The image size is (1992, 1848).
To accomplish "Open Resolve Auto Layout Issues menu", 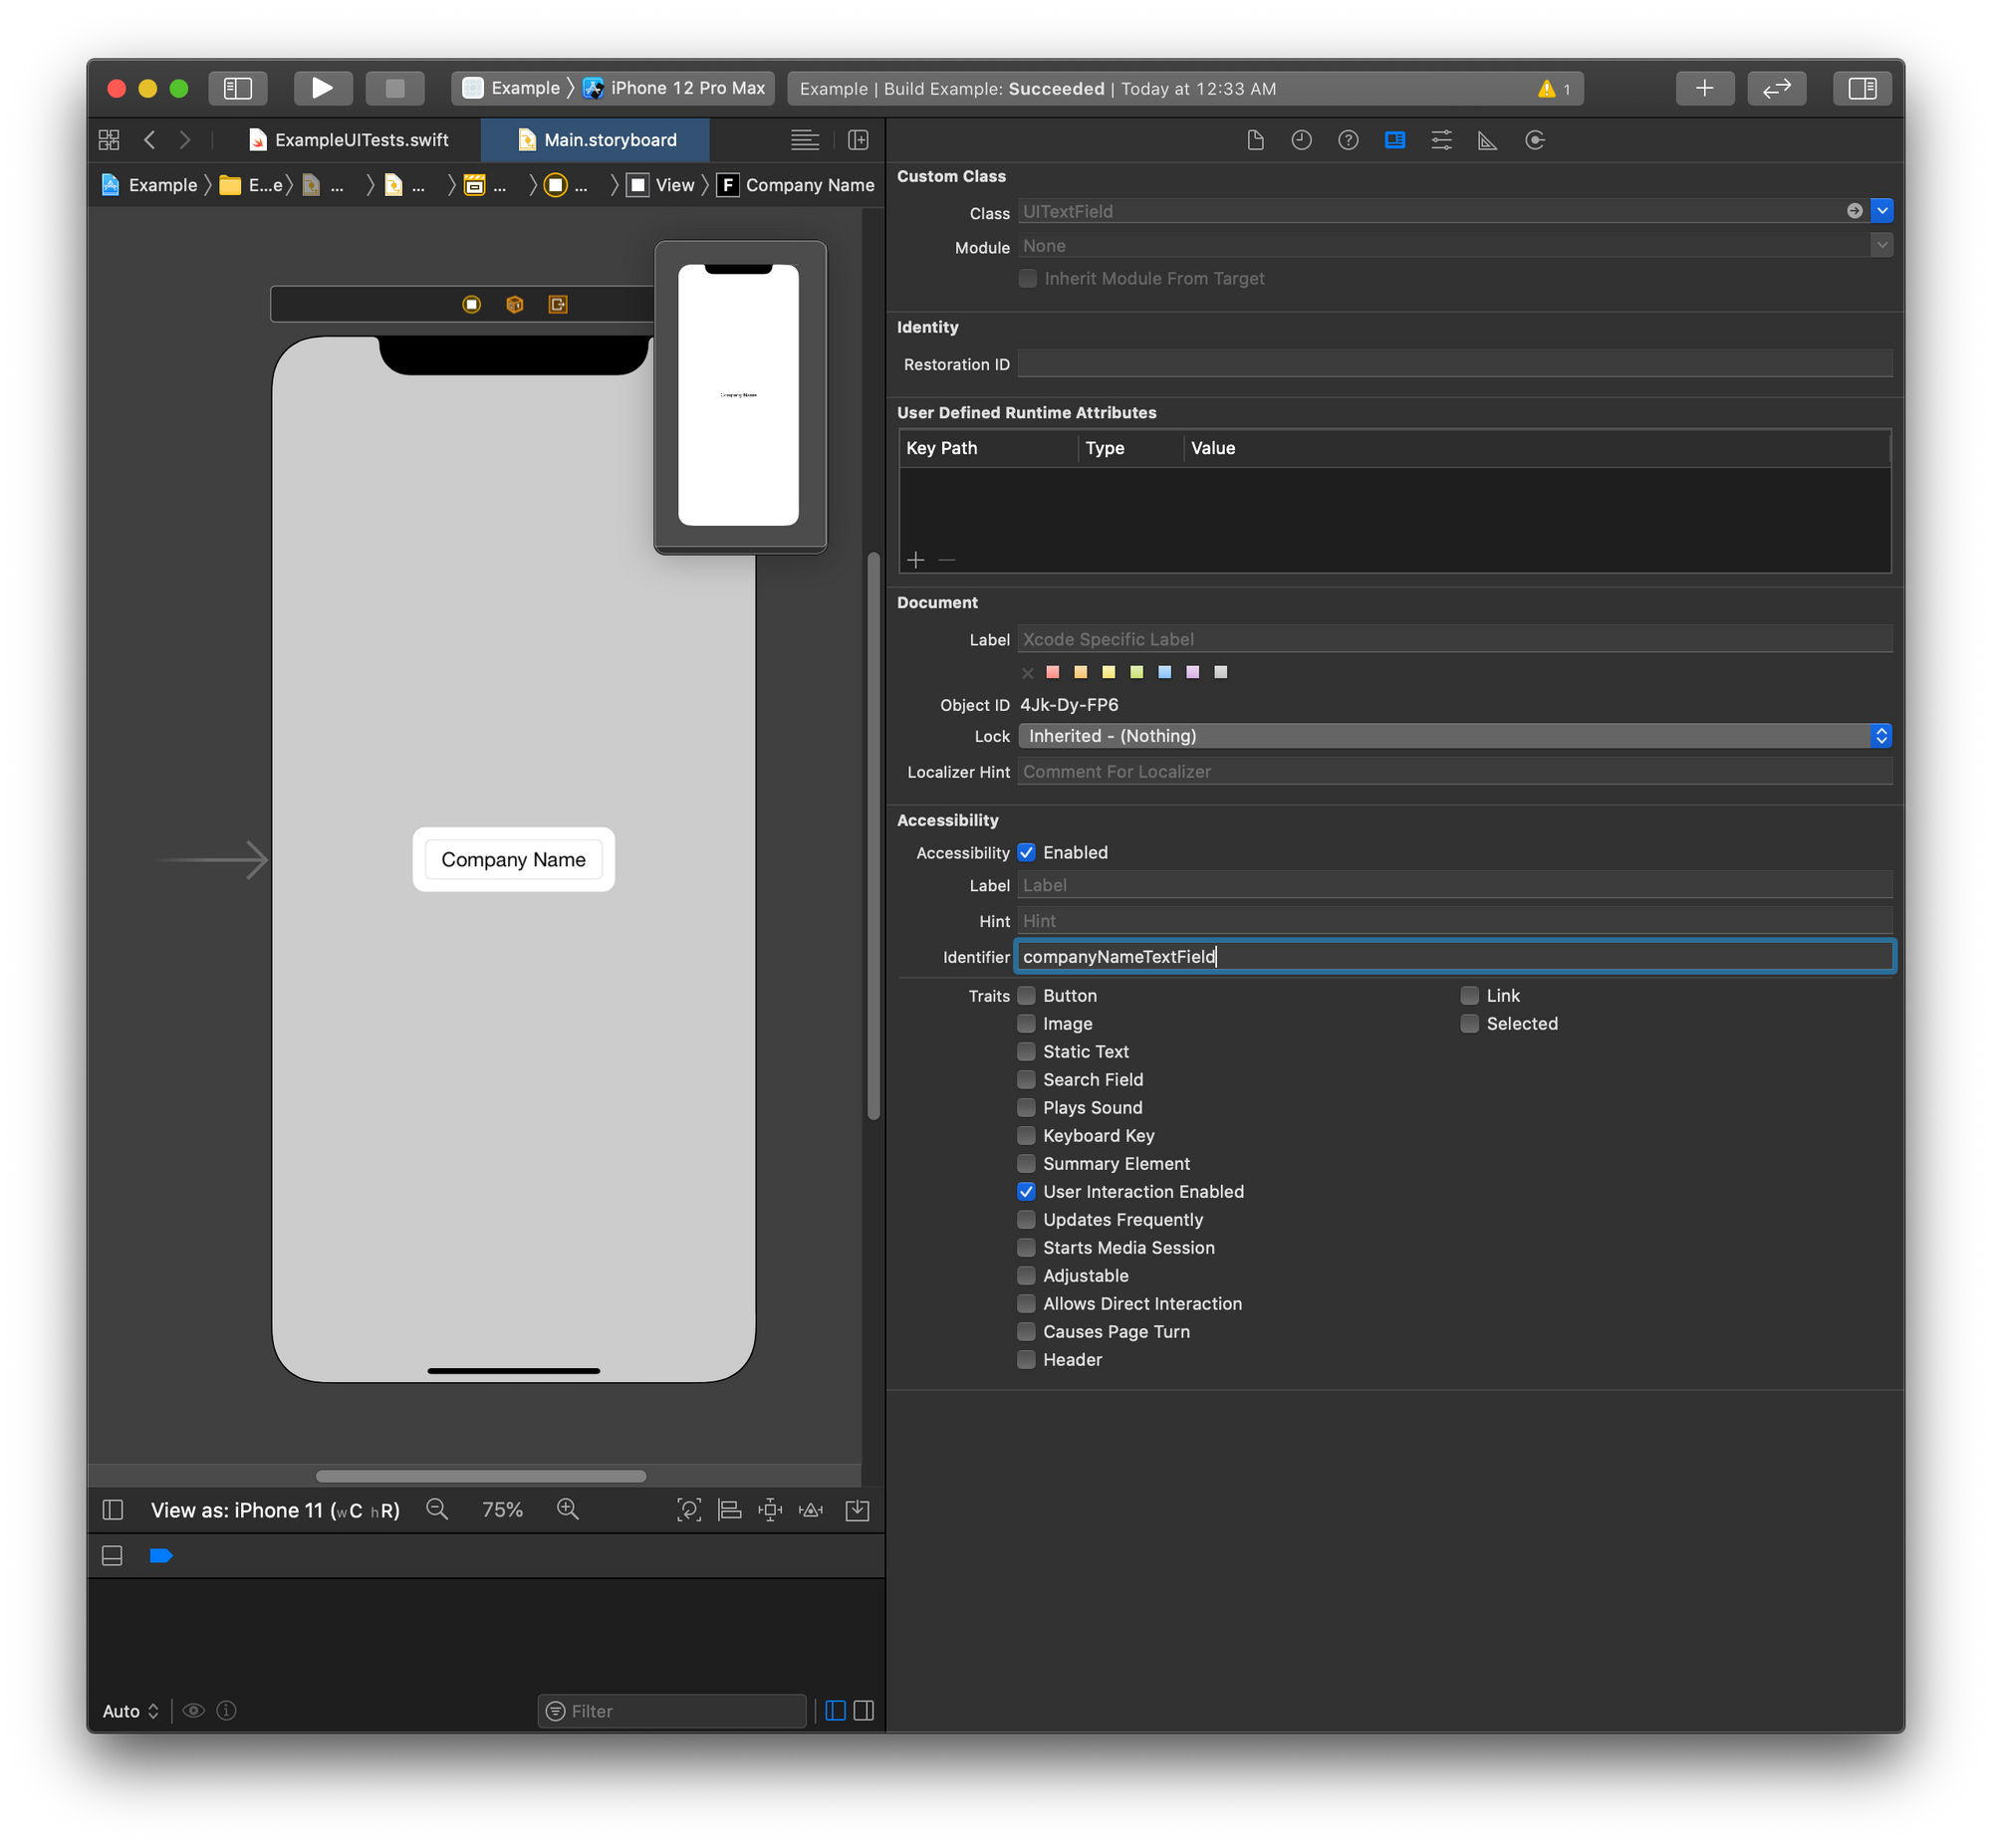I will point(811,1509).
